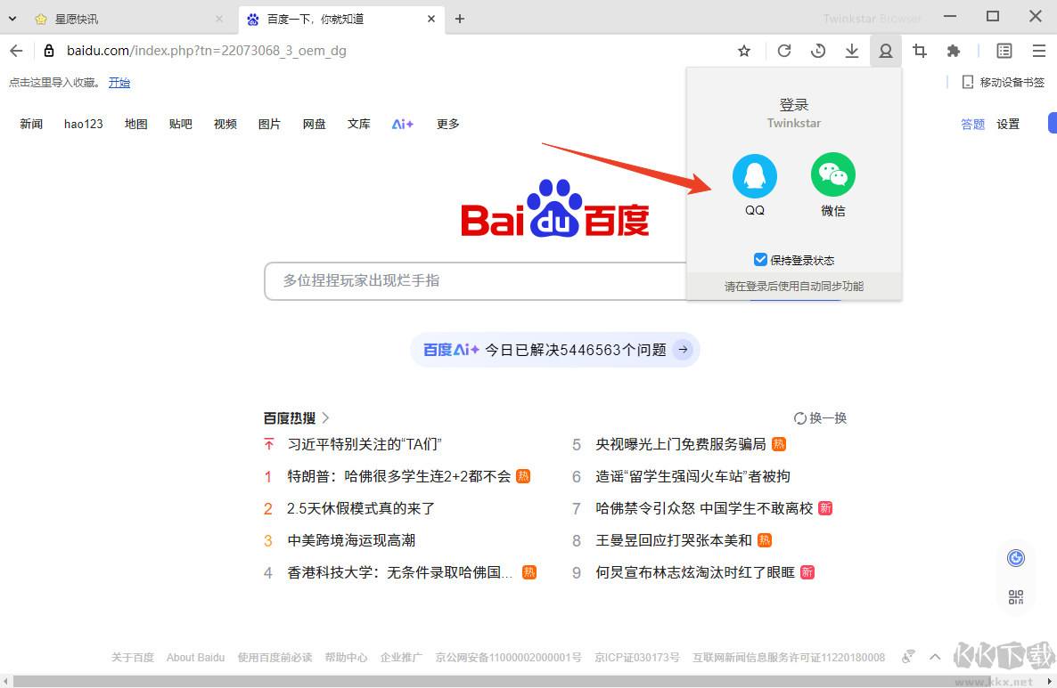Open the user account icon in toolbar

pos(885,51)
